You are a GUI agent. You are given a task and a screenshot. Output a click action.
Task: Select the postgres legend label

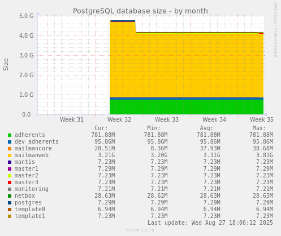tap(28, 203)
